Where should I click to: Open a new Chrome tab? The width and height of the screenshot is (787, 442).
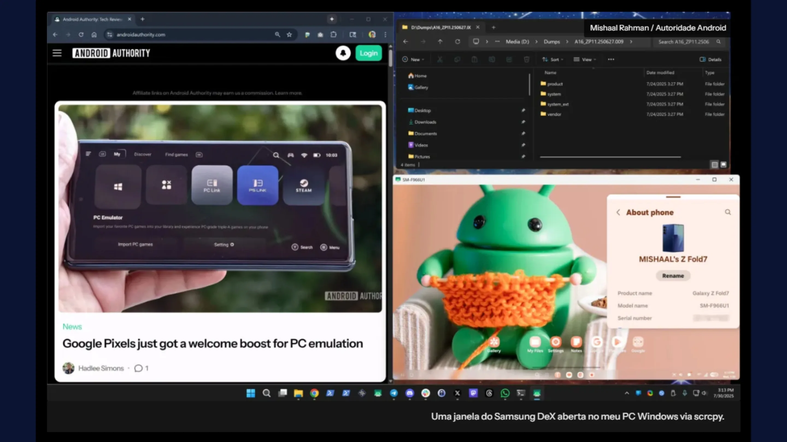[x=142, y=19]
